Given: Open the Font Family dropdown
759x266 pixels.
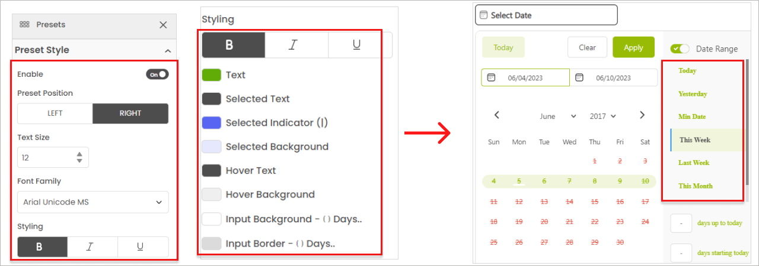Looking at the screenshot, I should coord(93,202).
